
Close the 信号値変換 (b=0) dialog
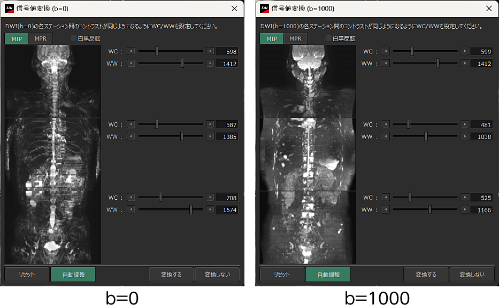234,9
